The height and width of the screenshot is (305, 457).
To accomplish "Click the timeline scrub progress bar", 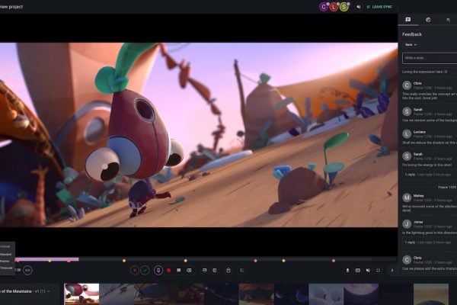I will pos(204,259).
